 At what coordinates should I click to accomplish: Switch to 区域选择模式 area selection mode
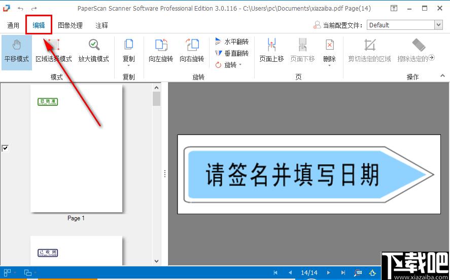pyautogui.click(x=54, y=52)
